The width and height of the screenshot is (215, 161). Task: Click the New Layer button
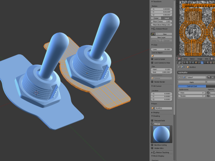pos(161,37)
